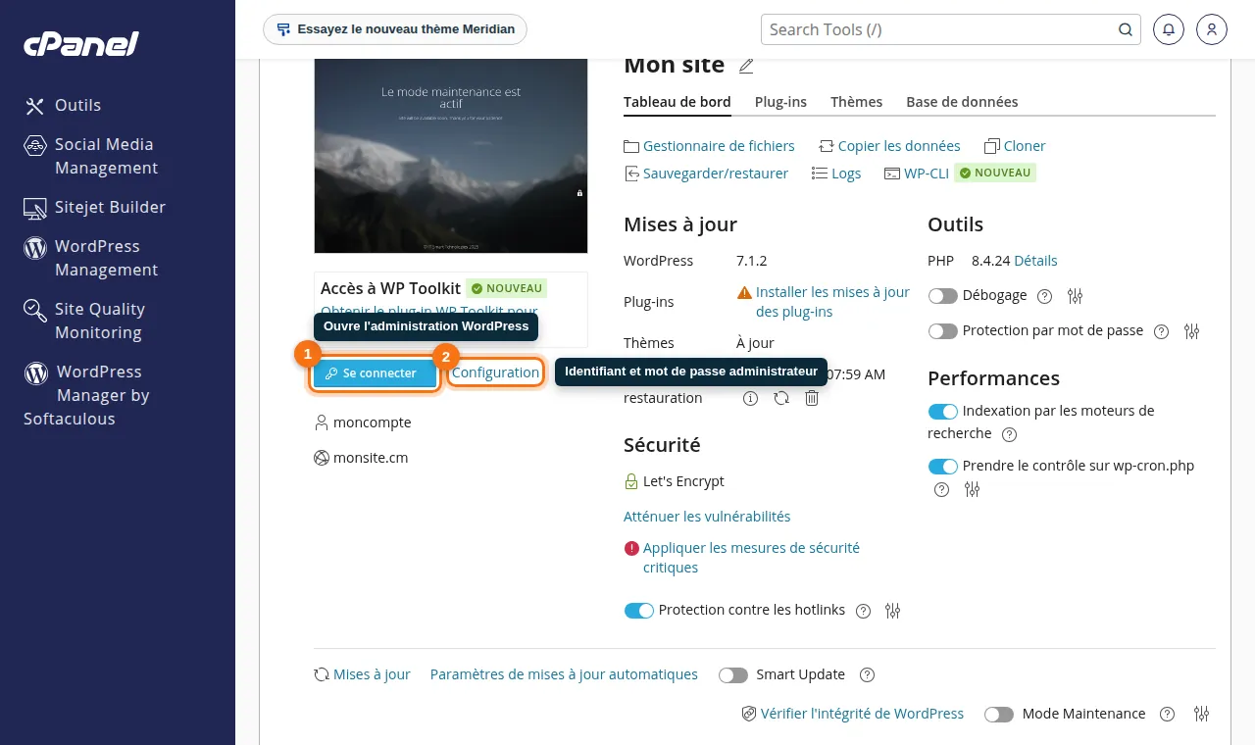Show help for Protection par mot de passe

(x=1162, y=331)
